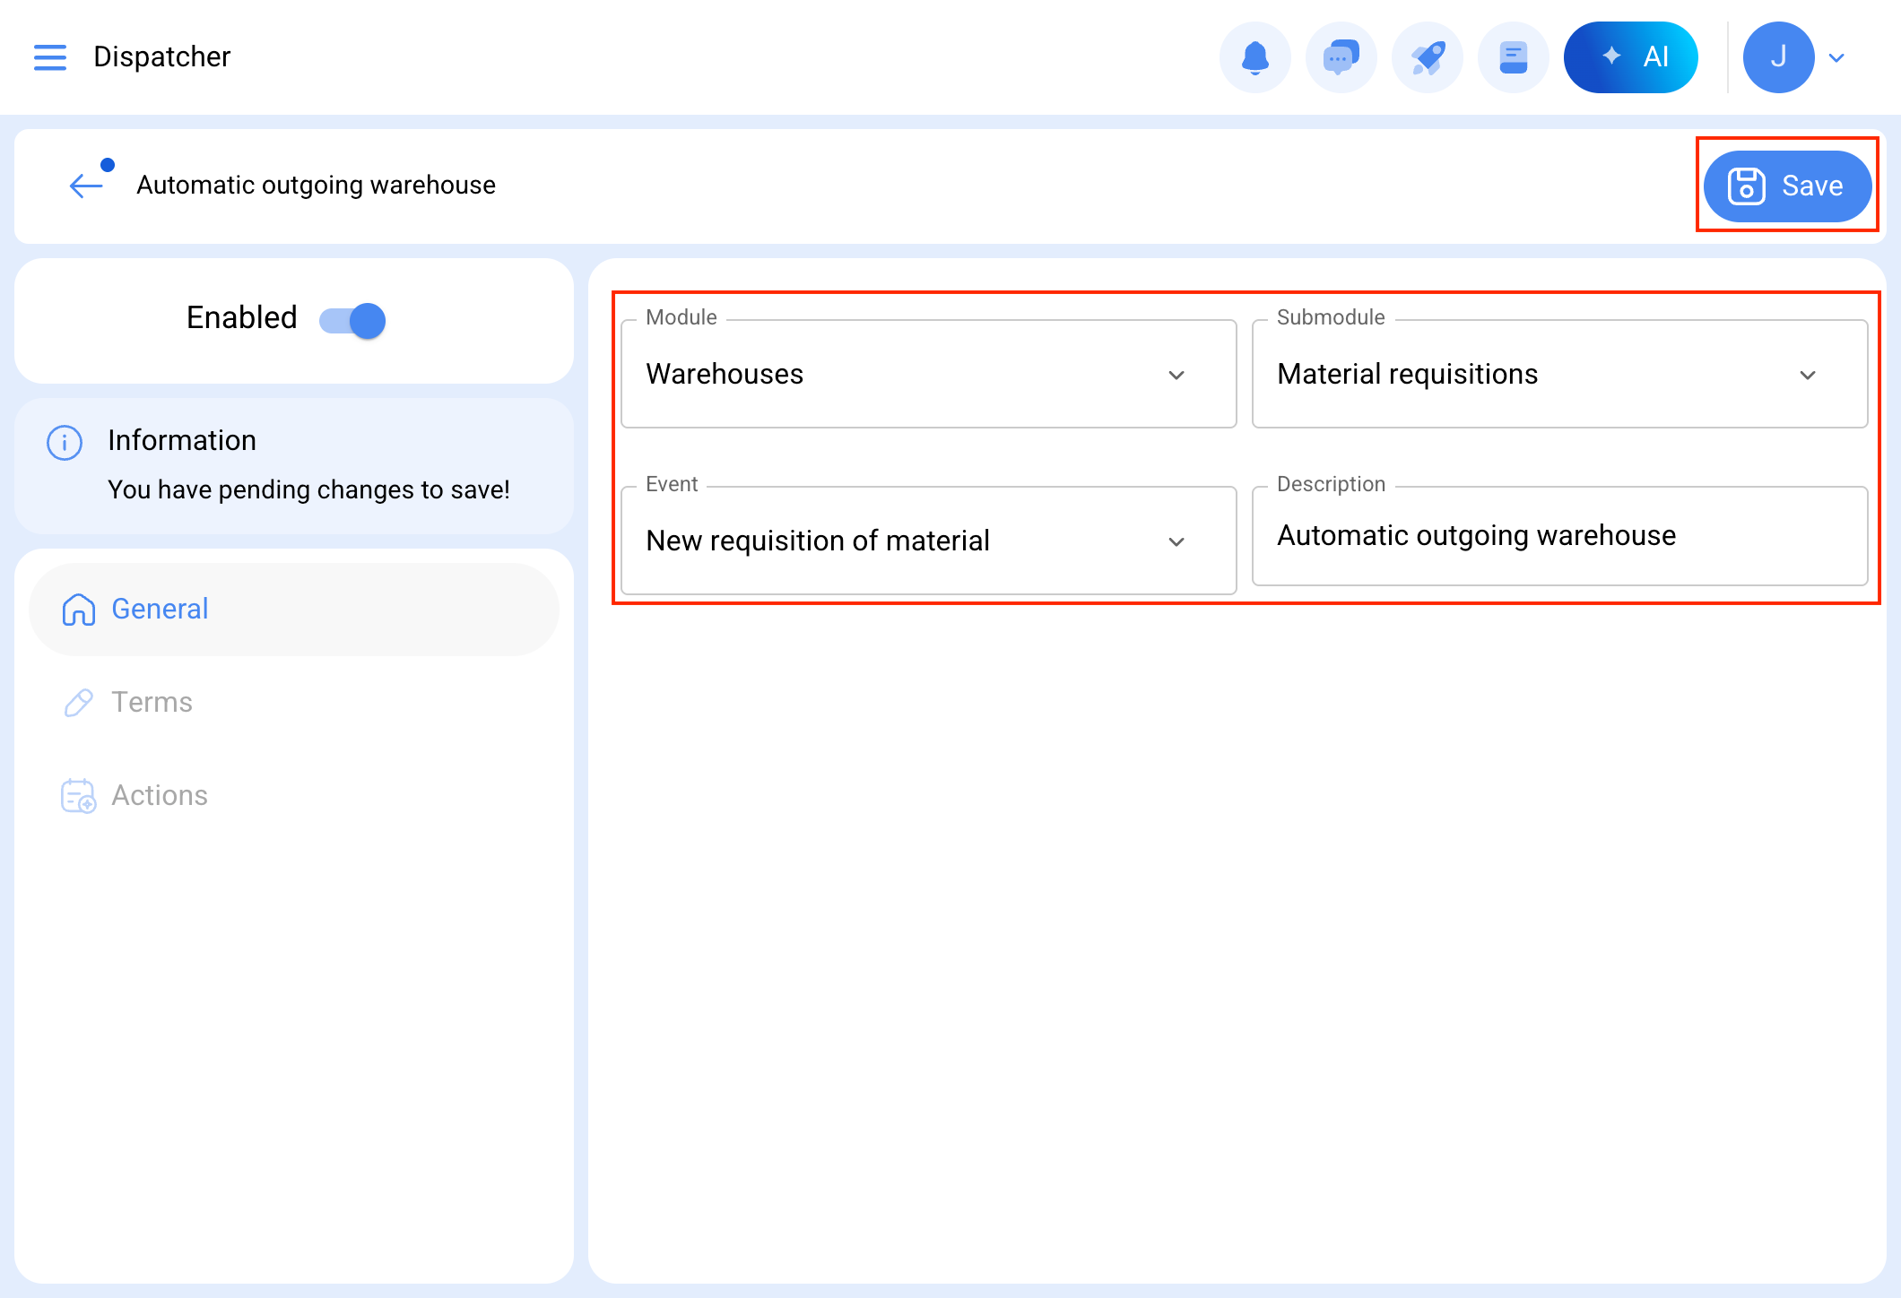Select the General tab
Viewport: 1901px width, 1298px height.
pos(294,610)
